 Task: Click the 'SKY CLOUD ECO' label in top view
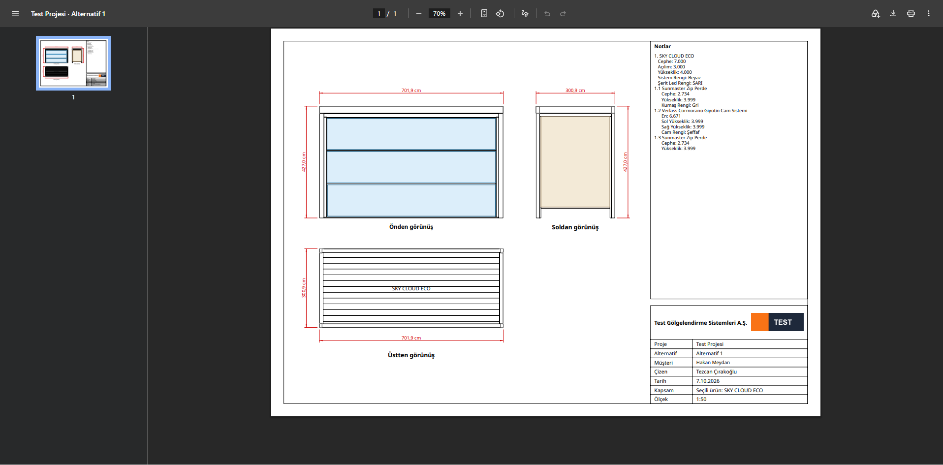click(411, 289)
